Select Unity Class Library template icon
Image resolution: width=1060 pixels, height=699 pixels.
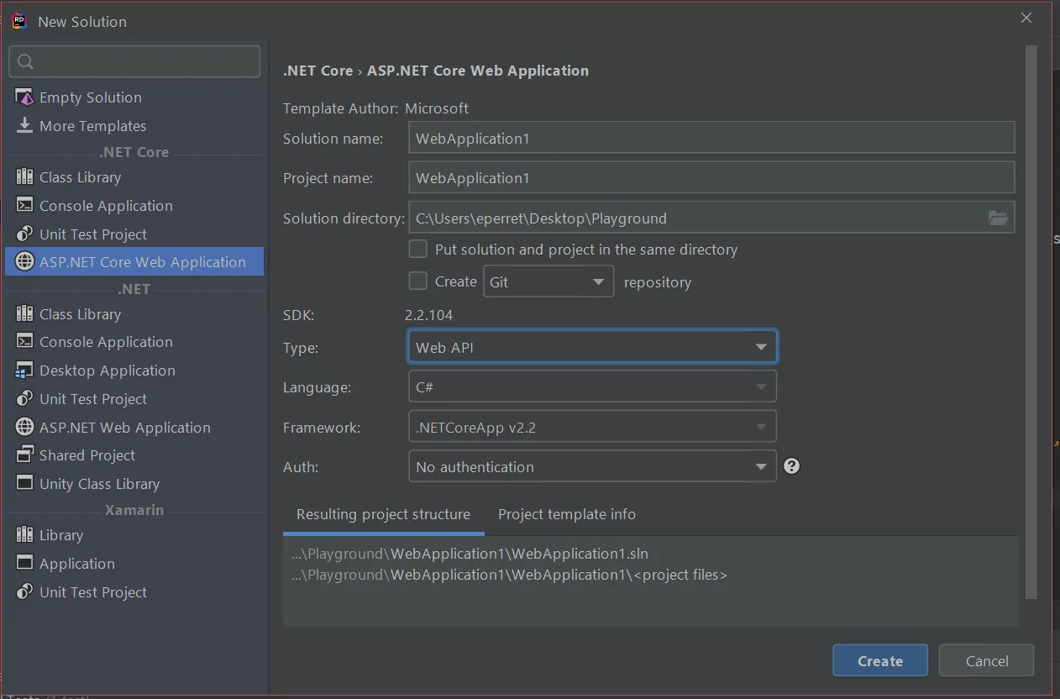click(x=24, y=484)
